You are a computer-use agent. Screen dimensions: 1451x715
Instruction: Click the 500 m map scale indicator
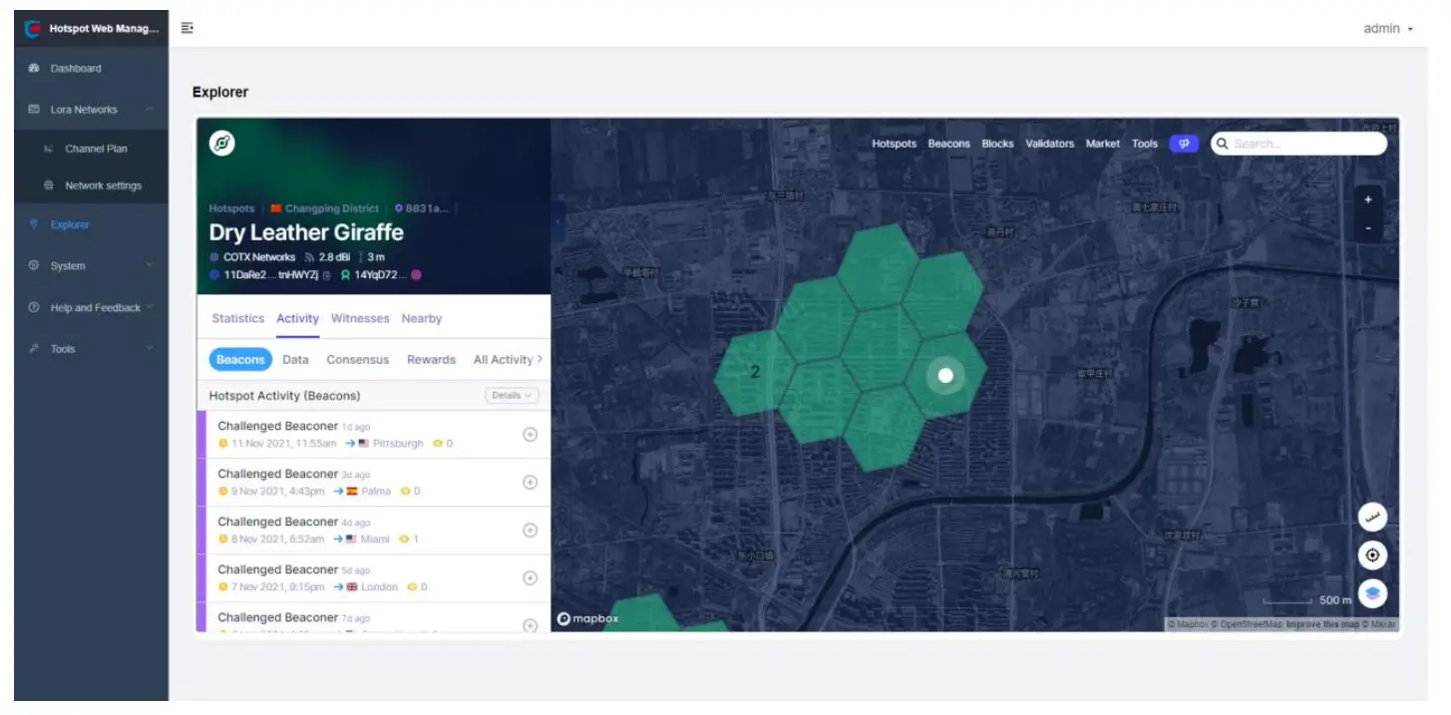click(x=1307, y=600)
